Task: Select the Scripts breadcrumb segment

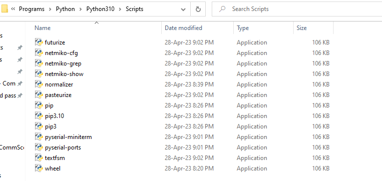Action: coord(134,9)
